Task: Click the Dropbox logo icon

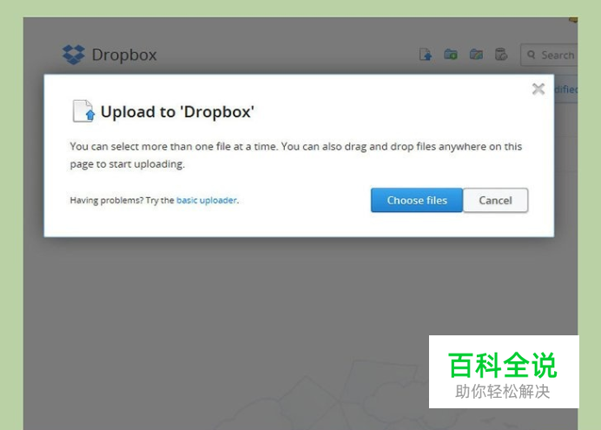Action: point(74,55)
